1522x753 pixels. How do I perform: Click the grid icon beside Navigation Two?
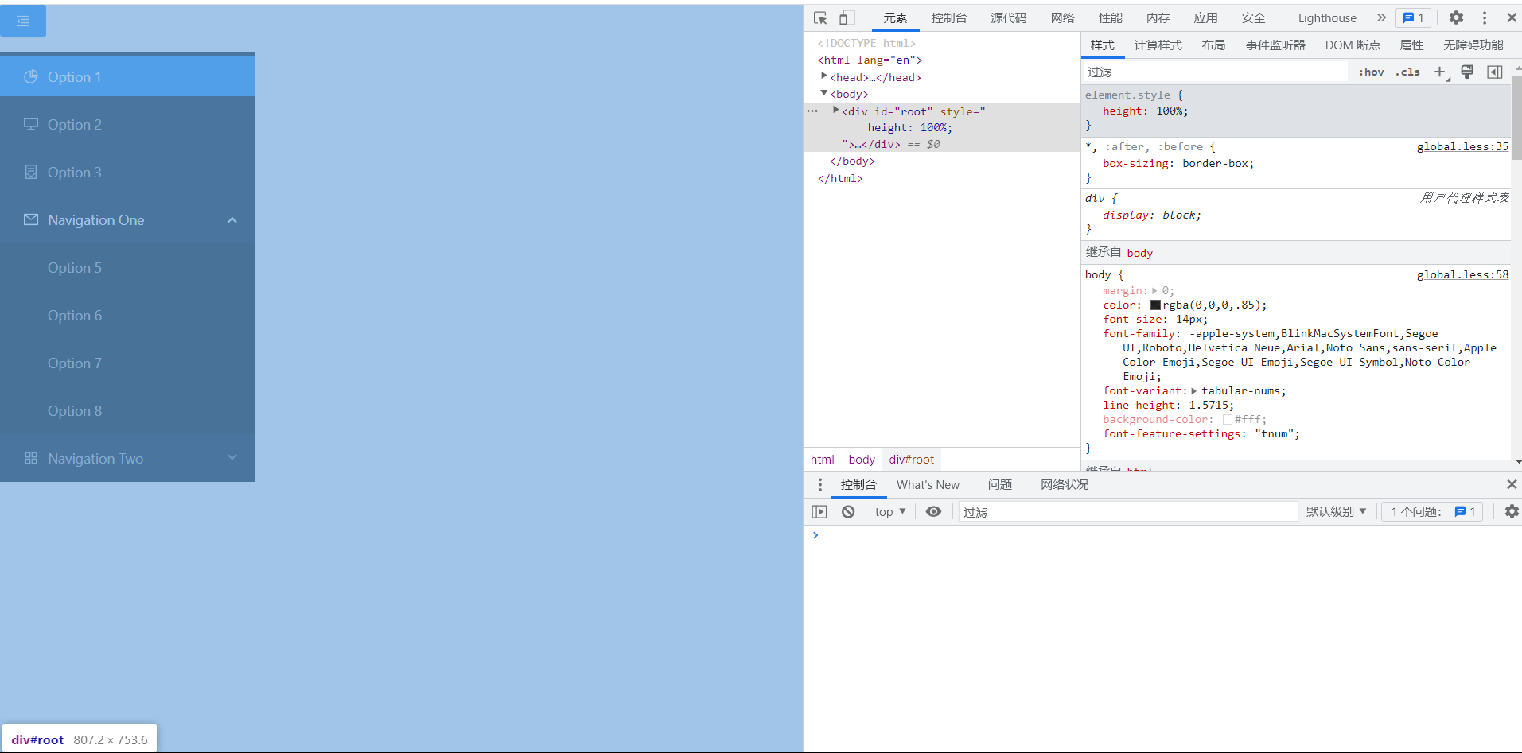31,458
